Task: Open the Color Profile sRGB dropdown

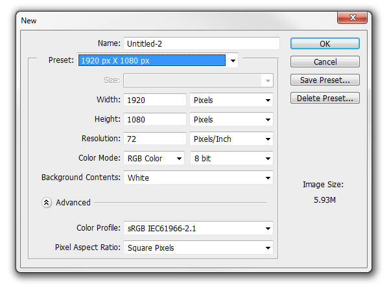Action: point(198,228)
